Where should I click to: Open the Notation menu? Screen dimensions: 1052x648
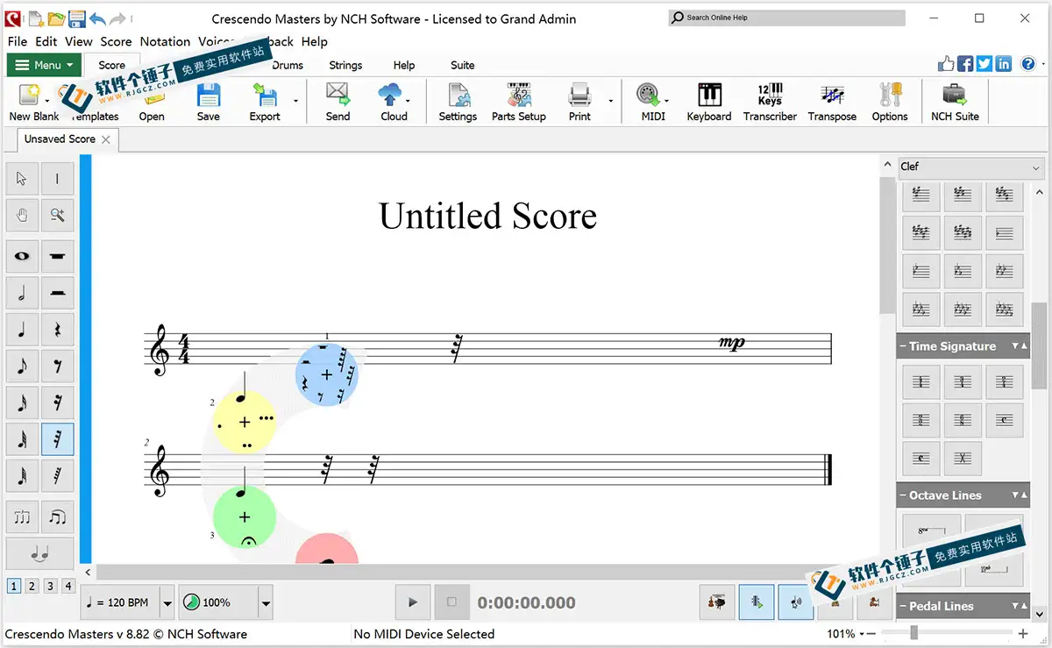tap(165, 41)
